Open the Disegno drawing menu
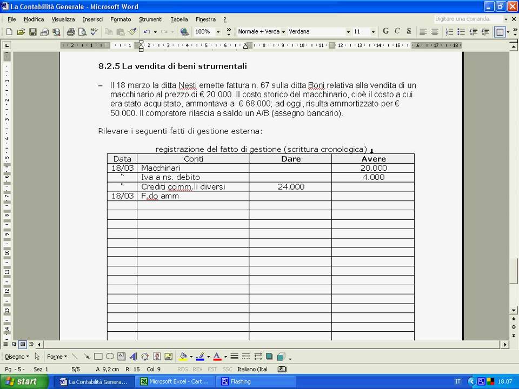 (17, 357)
